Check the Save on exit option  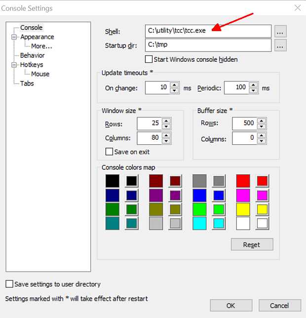click(x=109, y=152)
